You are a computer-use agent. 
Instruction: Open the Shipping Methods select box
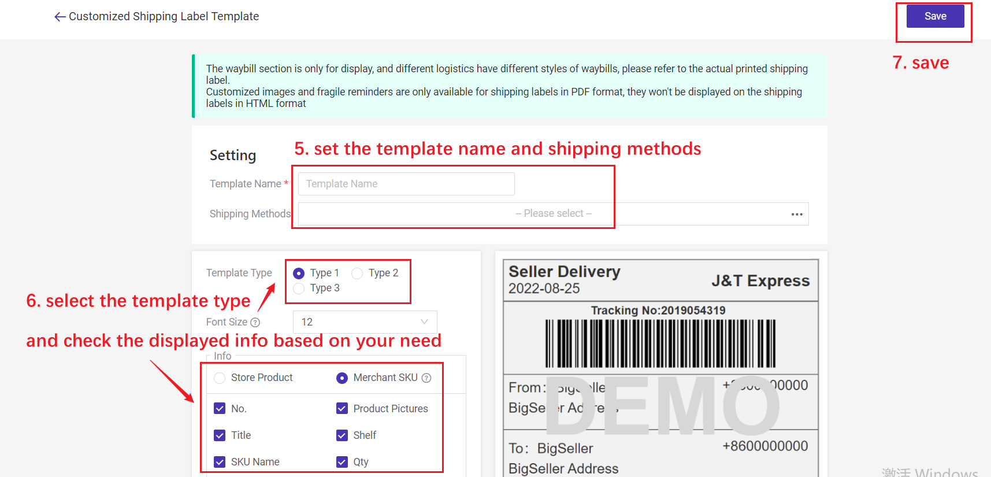(553, 214)
